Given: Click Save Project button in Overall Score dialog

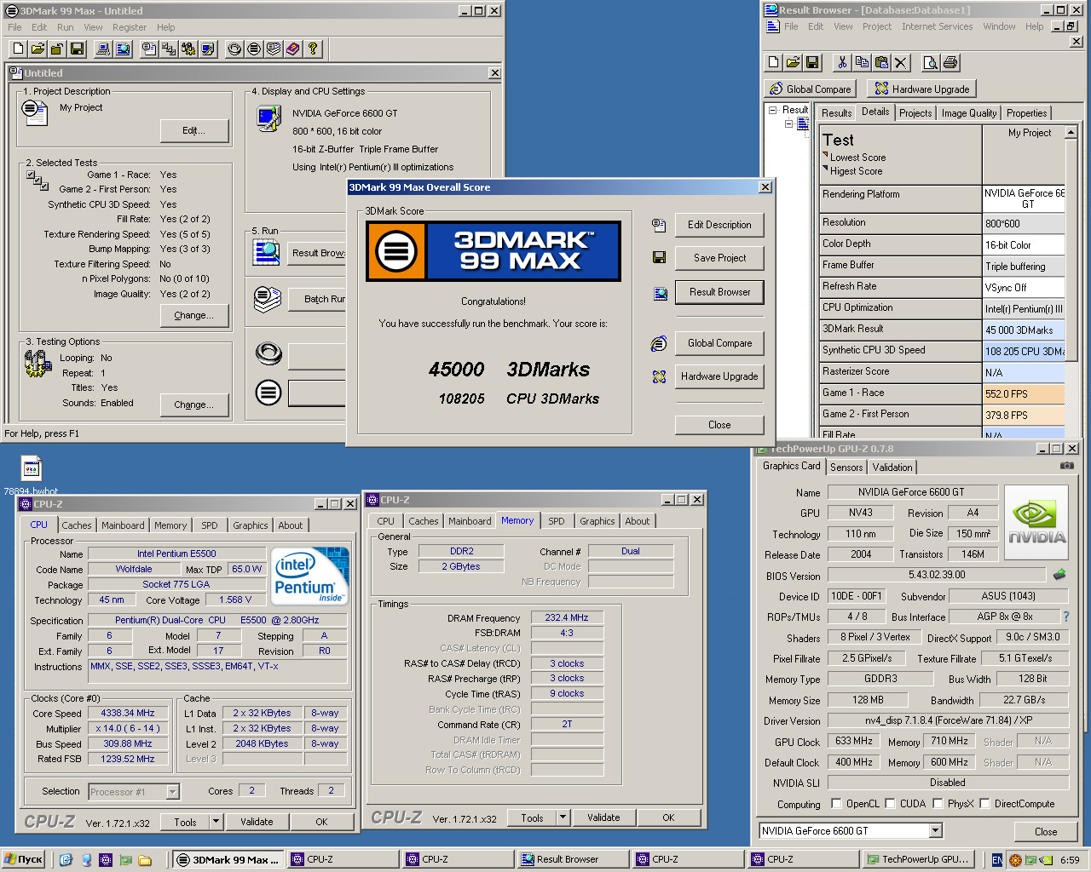Looking at the screenshot, I should click(x=719, y=258).
